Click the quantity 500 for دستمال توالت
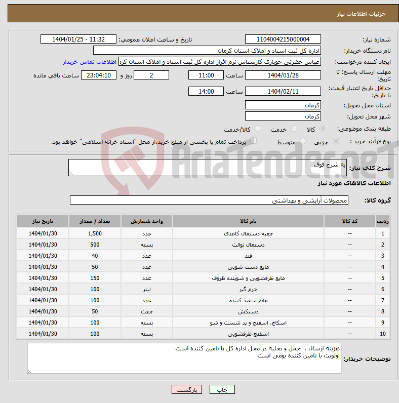The width and height of the screenshot is (399, 403). pos(95,245)
